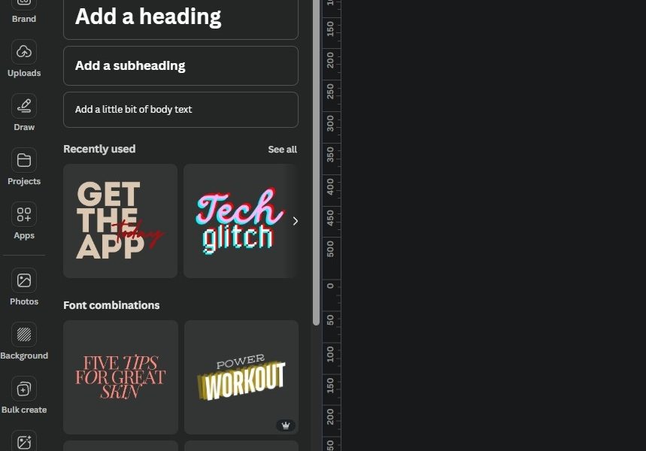
Task: Select the Get The App Today text template
Action: click(120, 221)
